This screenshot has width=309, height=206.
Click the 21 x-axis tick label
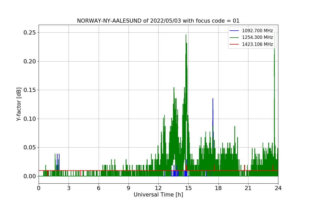(x=248, y=188)
